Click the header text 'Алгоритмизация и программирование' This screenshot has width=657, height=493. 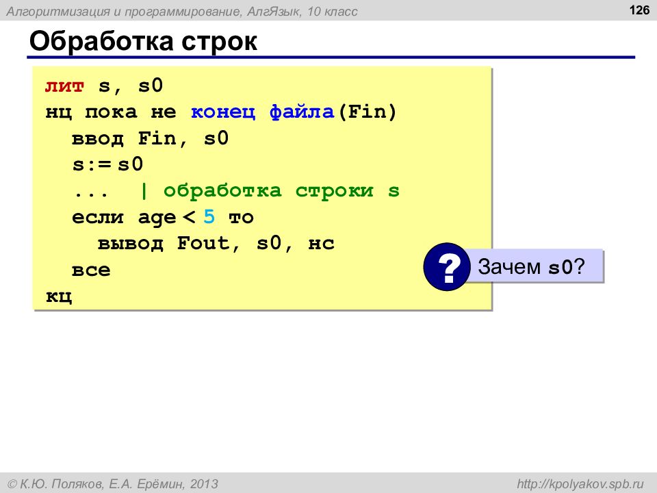pyautogui.click(x=124, y=12)
